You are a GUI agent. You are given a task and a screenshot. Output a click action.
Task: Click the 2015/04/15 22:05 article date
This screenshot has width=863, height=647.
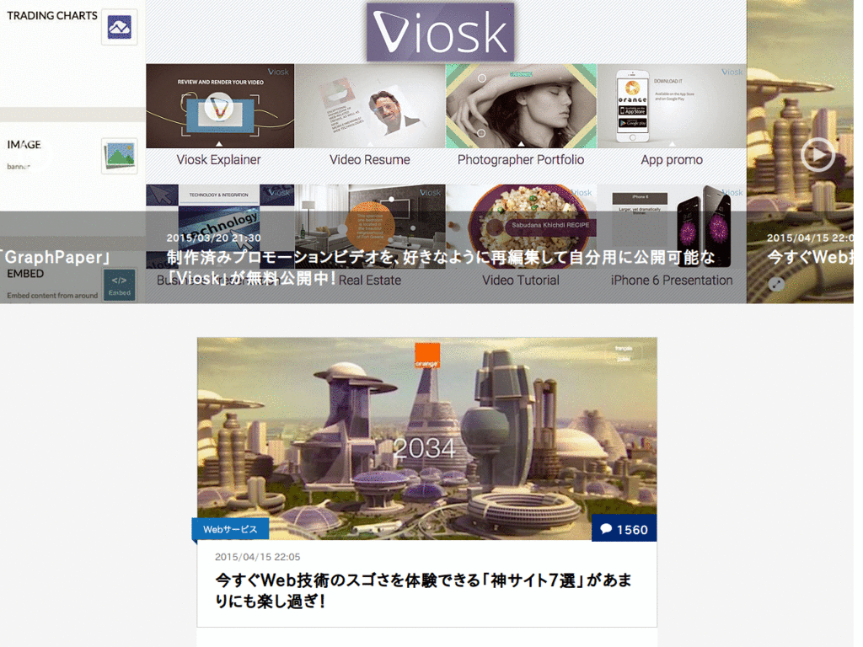258,557
